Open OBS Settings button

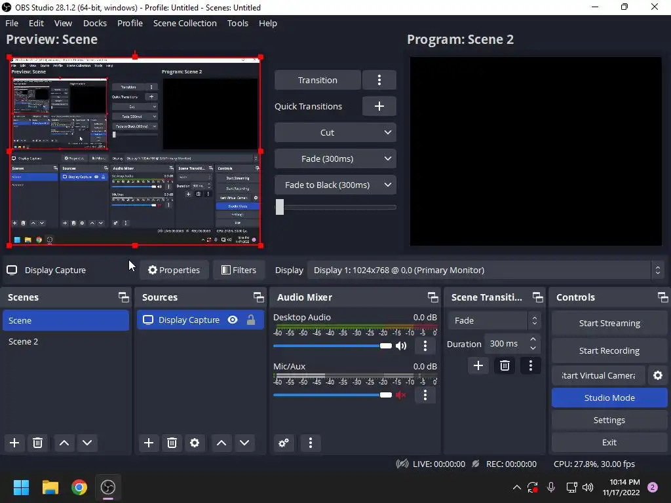(609, 420)
